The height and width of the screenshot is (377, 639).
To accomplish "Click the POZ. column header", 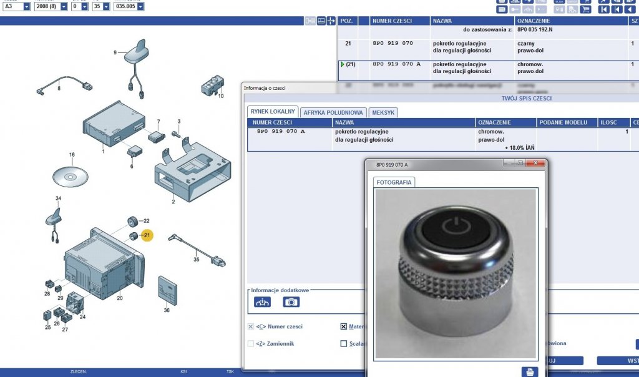I will pos(346,21).
